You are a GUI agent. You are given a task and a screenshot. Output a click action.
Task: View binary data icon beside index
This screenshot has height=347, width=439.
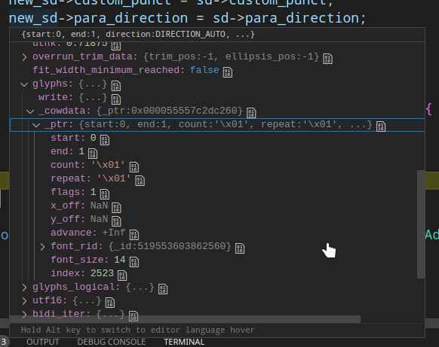(122, 275)
